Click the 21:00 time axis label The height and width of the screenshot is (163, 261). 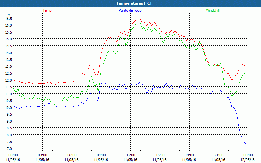click(219, 155)
